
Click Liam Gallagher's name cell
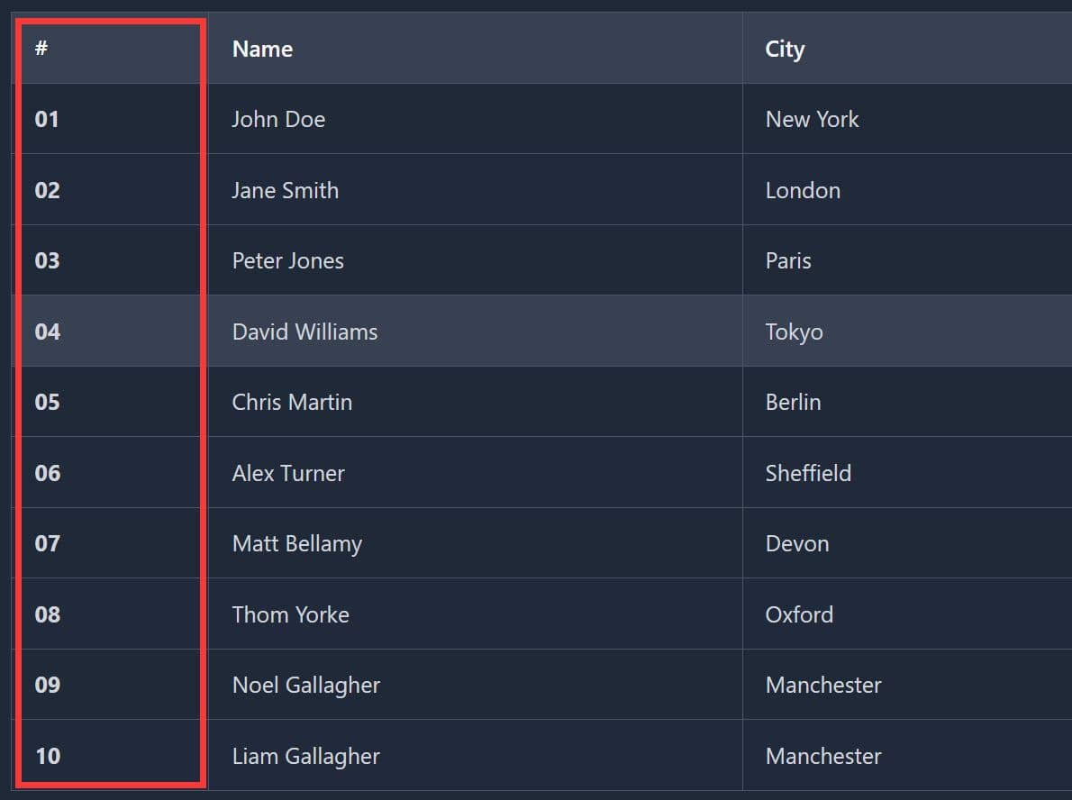(306, 757)
